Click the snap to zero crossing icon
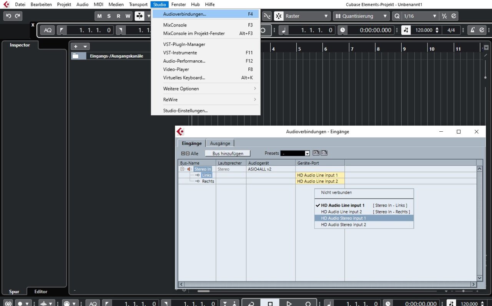492x306 pixels. (267, 16)
